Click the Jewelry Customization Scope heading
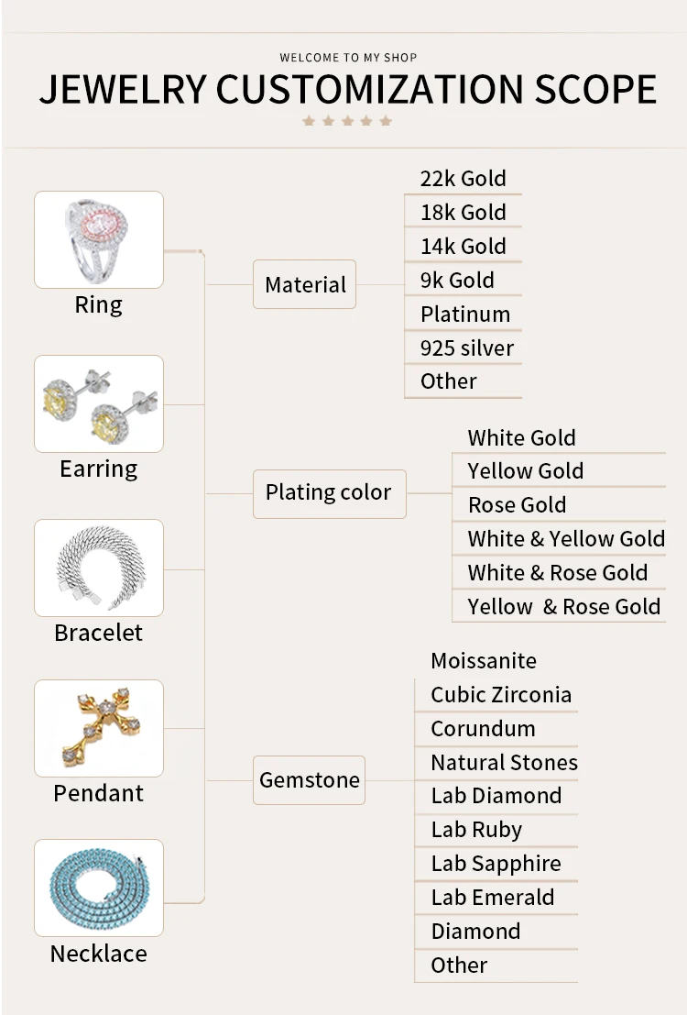The width and height of the screenshot is (687, 1015). (347, 89)
